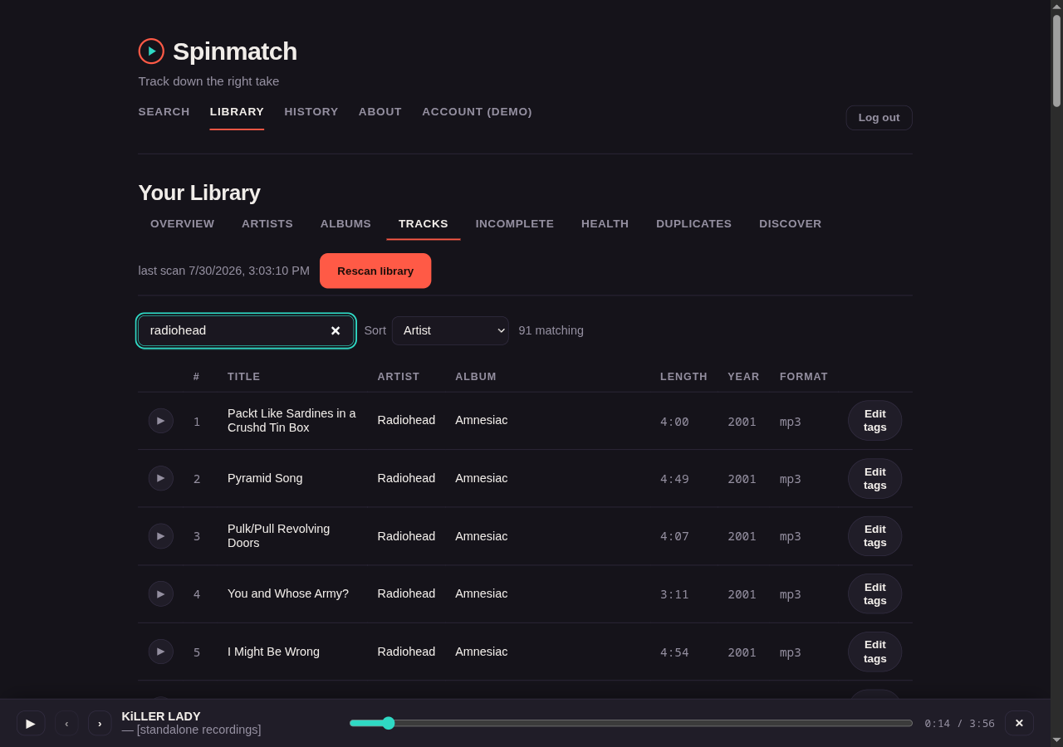
Task: Open the History nav page
Action: (311, 112)
